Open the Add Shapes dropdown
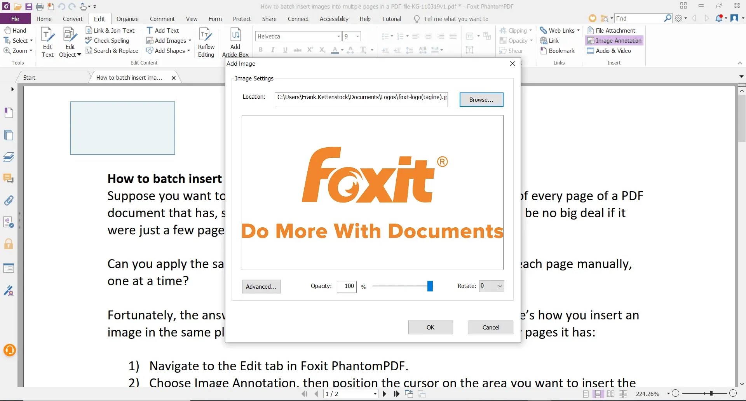 188,51
